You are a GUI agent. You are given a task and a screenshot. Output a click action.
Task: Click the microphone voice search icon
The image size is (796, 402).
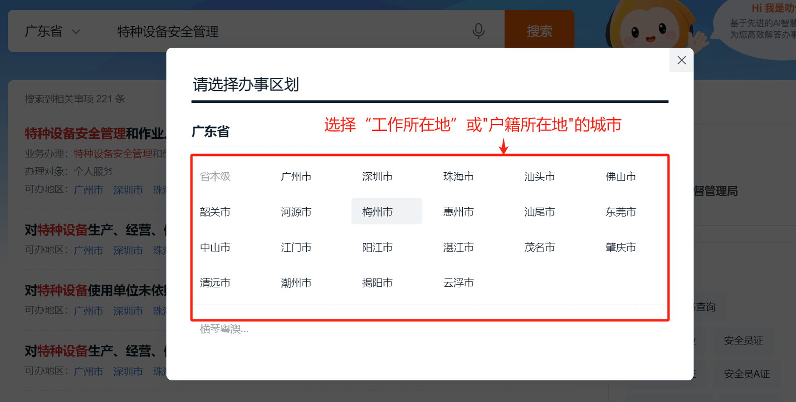[x=478, y=31]
